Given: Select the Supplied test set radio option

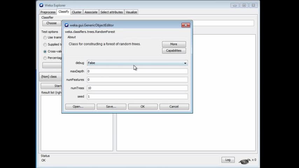Looking at the screenshot, I should (x=45, y=44).
